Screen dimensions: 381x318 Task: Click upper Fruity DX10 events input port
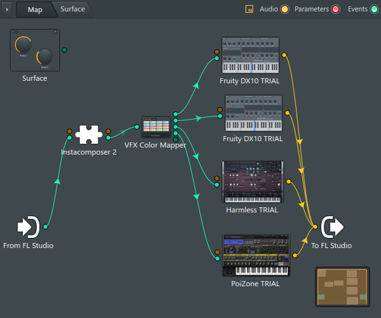217,58
